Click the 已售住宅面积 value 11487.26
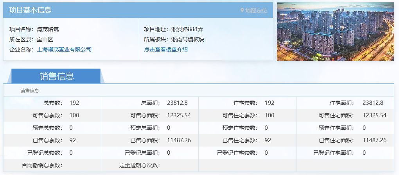The height and width of the screenshot is (175, 399). click(375, 140)
